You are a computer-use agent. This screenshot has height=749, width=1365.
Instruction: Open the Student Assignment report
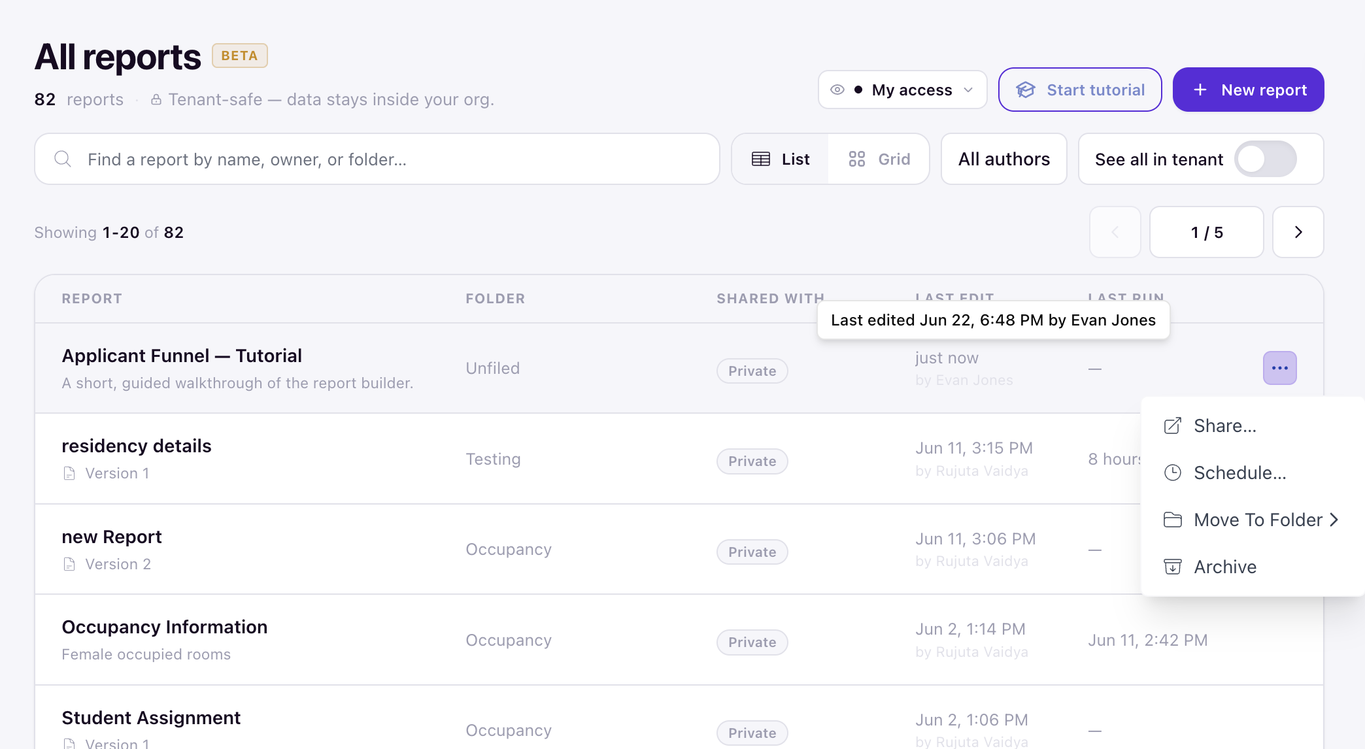coord(151,718)
